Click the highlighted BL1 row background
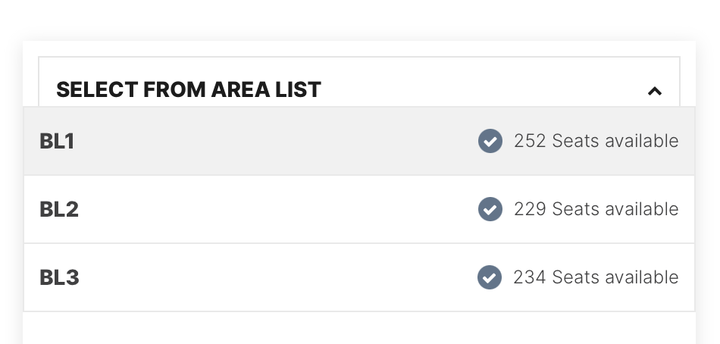Image resolution: width=720 pixels, height=344 pixels. [x=276, y=141]
